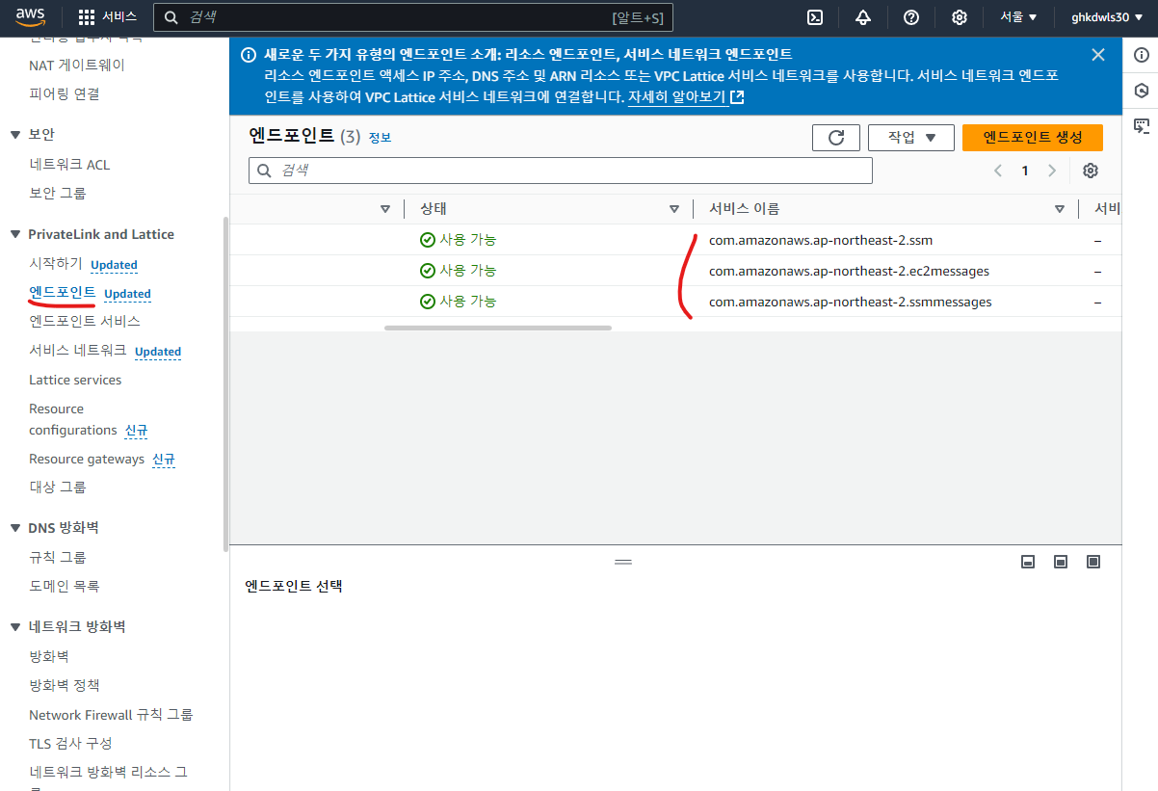
Task: Open TLS 검사 구성 in sidebar
Action: 70,744
